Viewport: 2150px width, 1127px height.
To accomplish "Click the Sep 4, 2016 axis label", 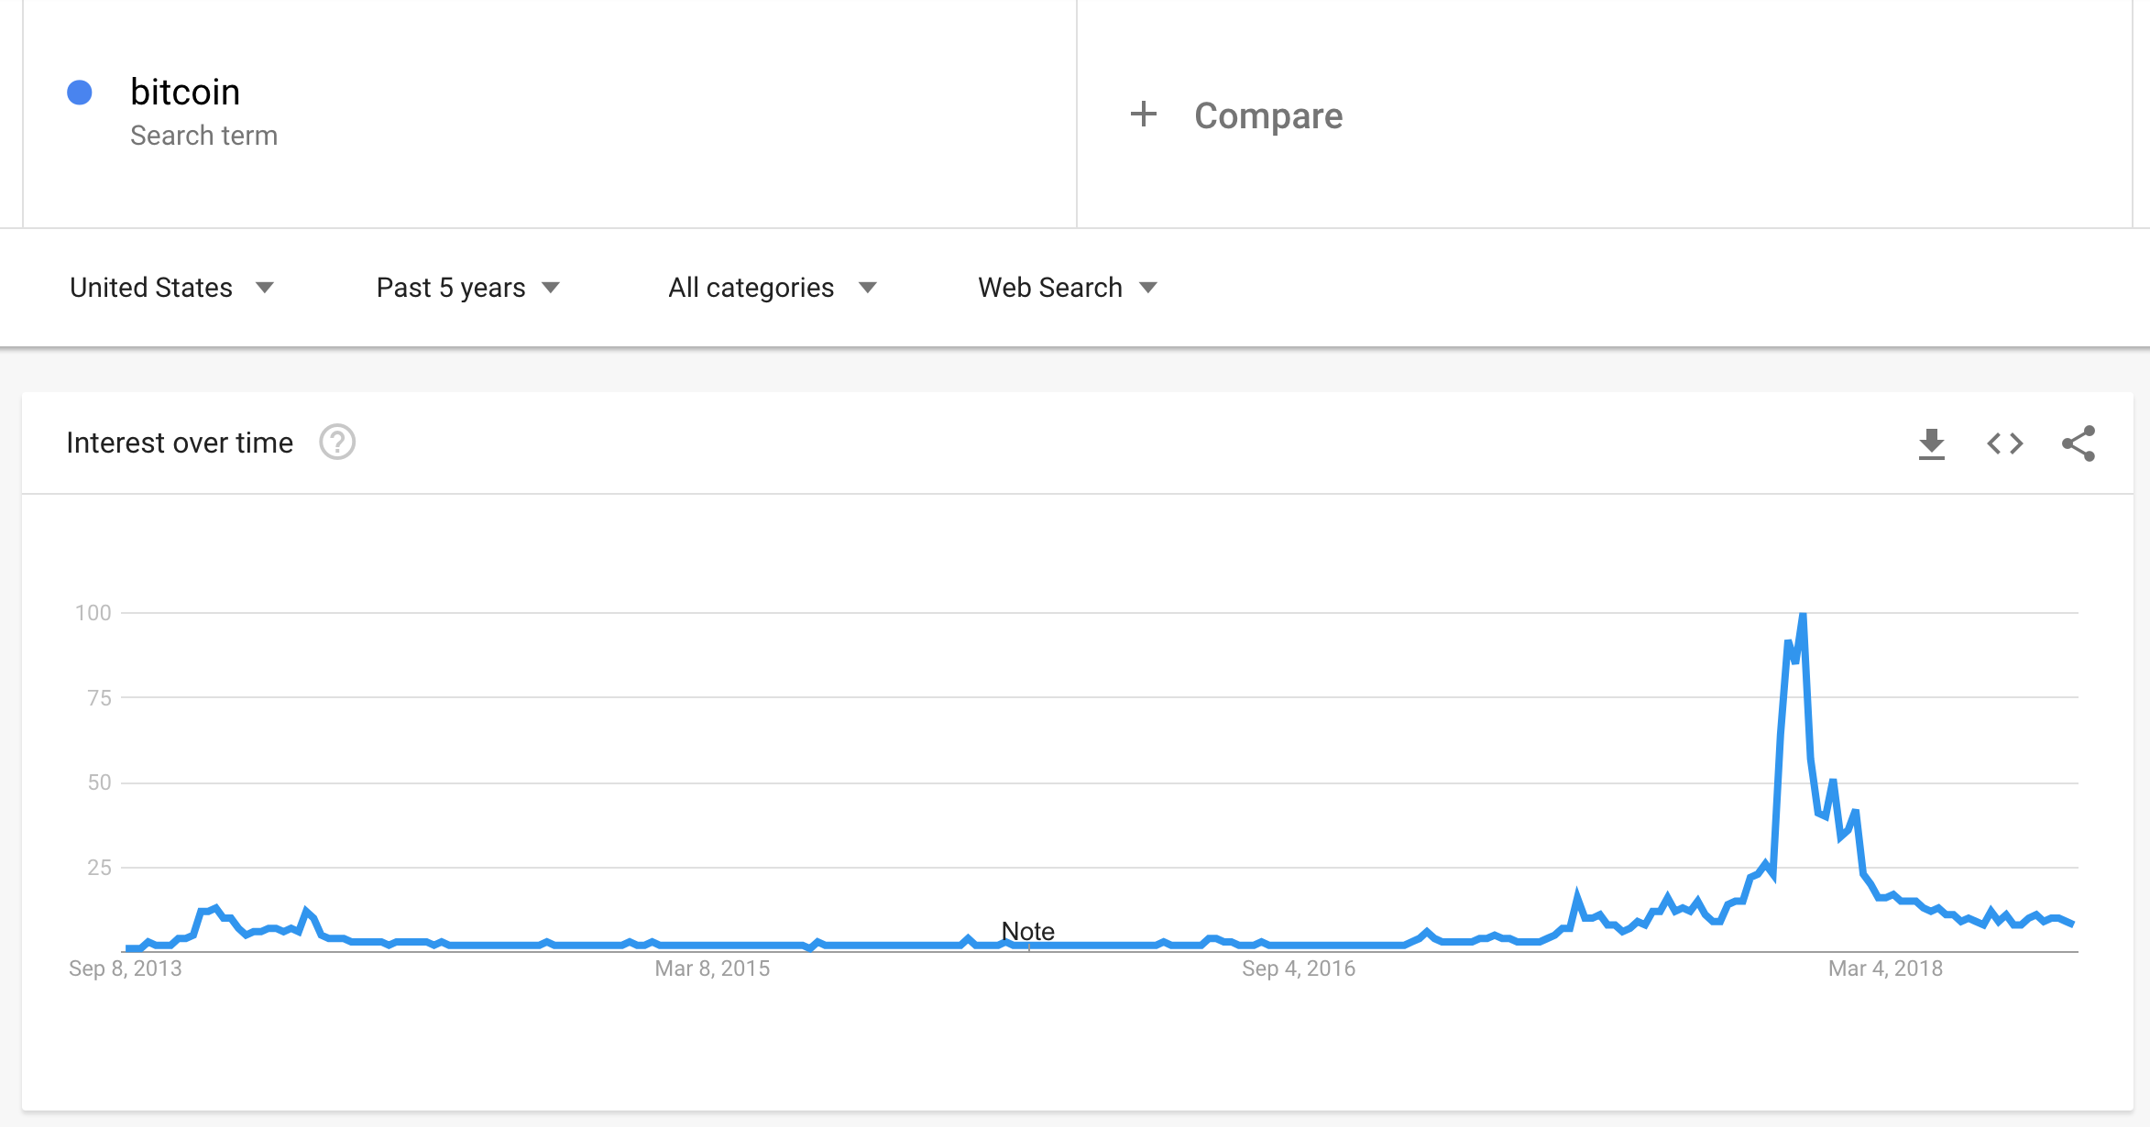I will [x=1299, y=968].
